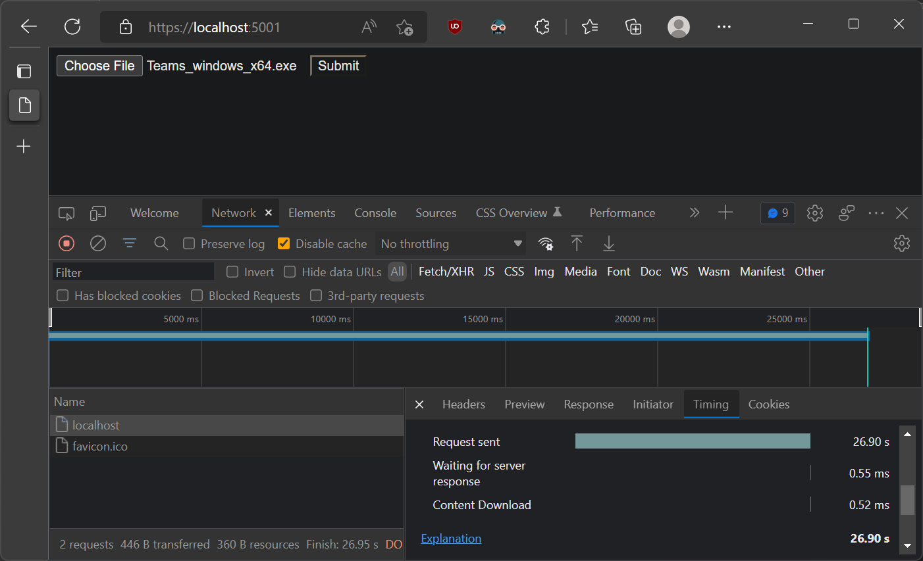Filter requests by Fetch/XHR

(x=446, y=272)
